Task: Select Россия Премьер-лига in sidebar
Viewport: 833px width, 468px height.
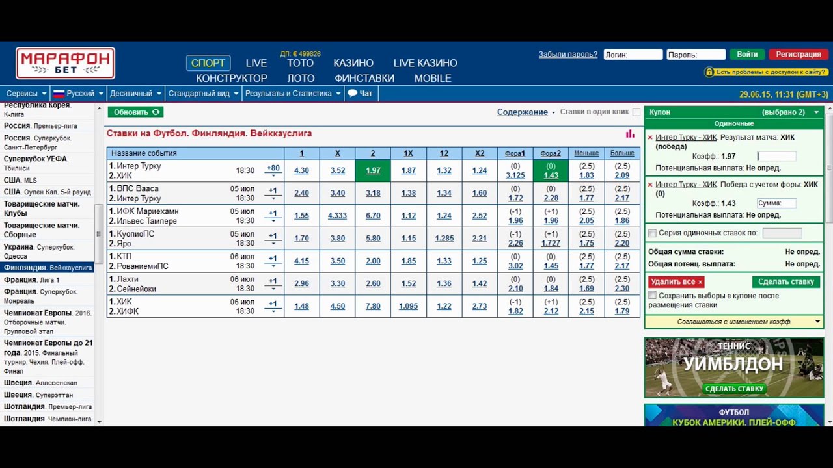Action: point(40,126)
